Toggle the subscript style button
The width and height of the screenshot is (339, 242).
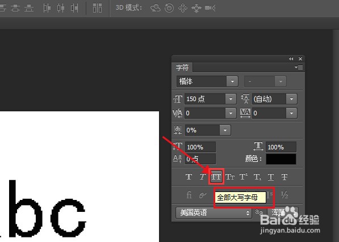point(257,177)
